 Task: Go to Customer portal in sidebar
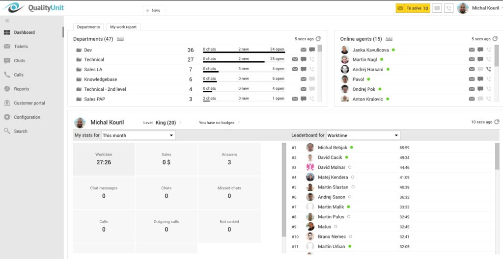coord(29,103)
